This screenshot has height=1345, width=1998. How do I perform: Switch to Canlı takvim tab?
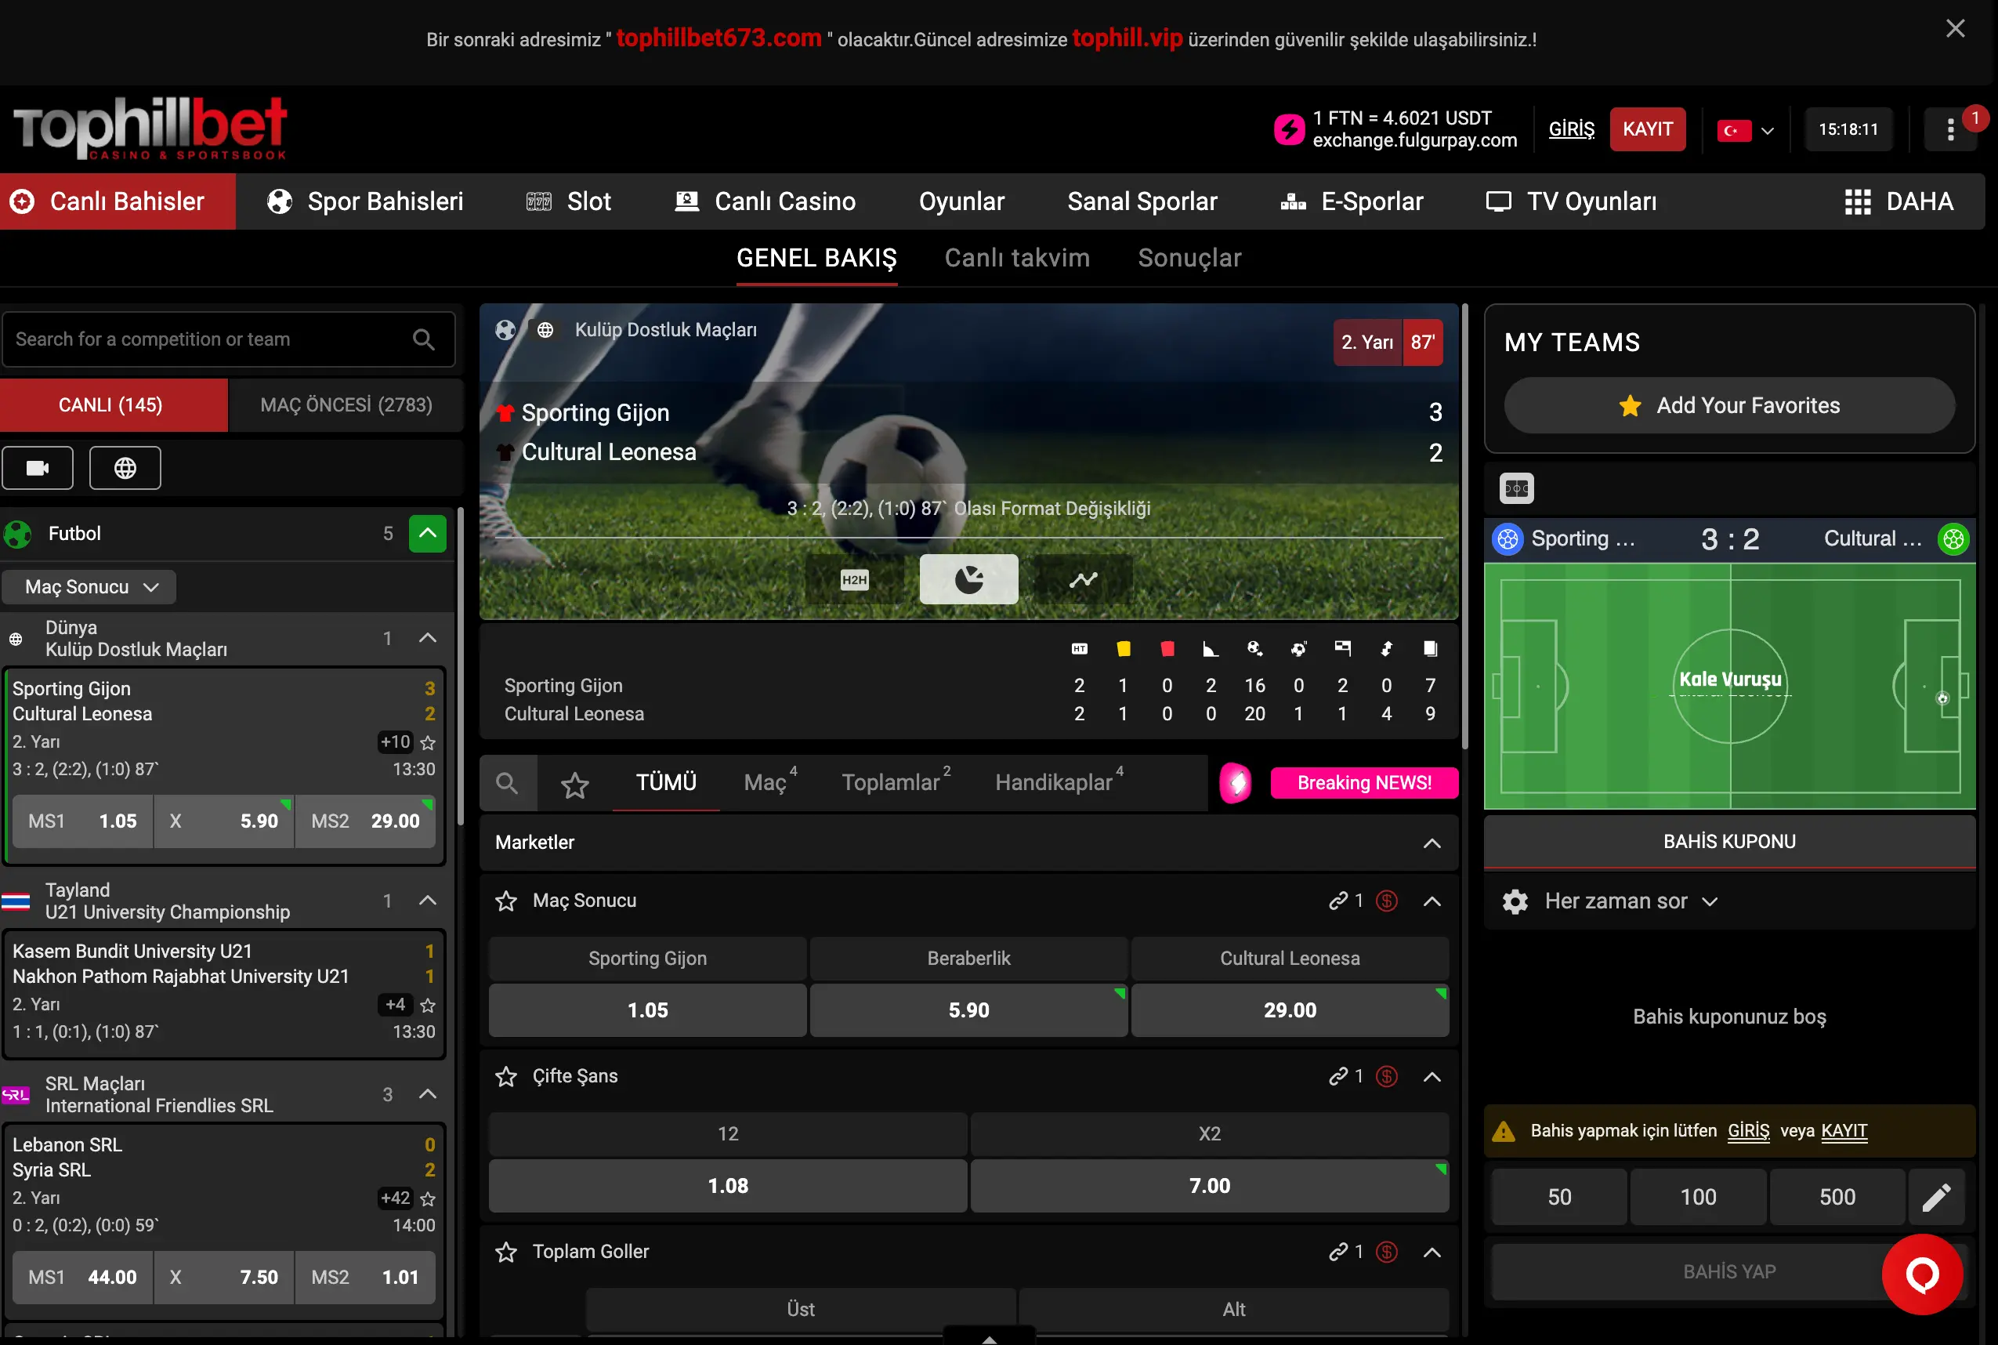(x=1017, y=258)
